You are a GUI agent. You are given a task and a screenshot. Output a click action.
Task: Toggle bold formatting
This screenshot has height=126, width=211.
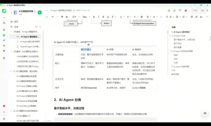94,17
